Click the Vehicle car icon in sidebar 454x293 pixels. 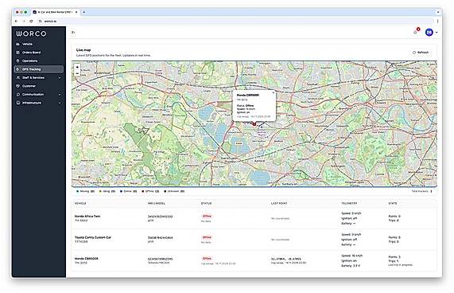pyautogui.click(x=18, y=44)
